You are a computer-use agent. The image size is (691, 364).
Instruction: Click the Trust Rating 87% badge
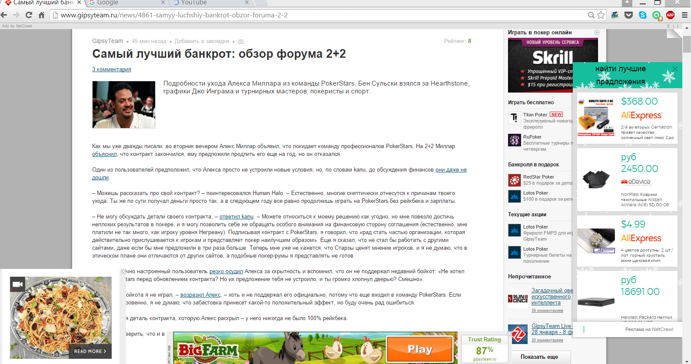485,349
